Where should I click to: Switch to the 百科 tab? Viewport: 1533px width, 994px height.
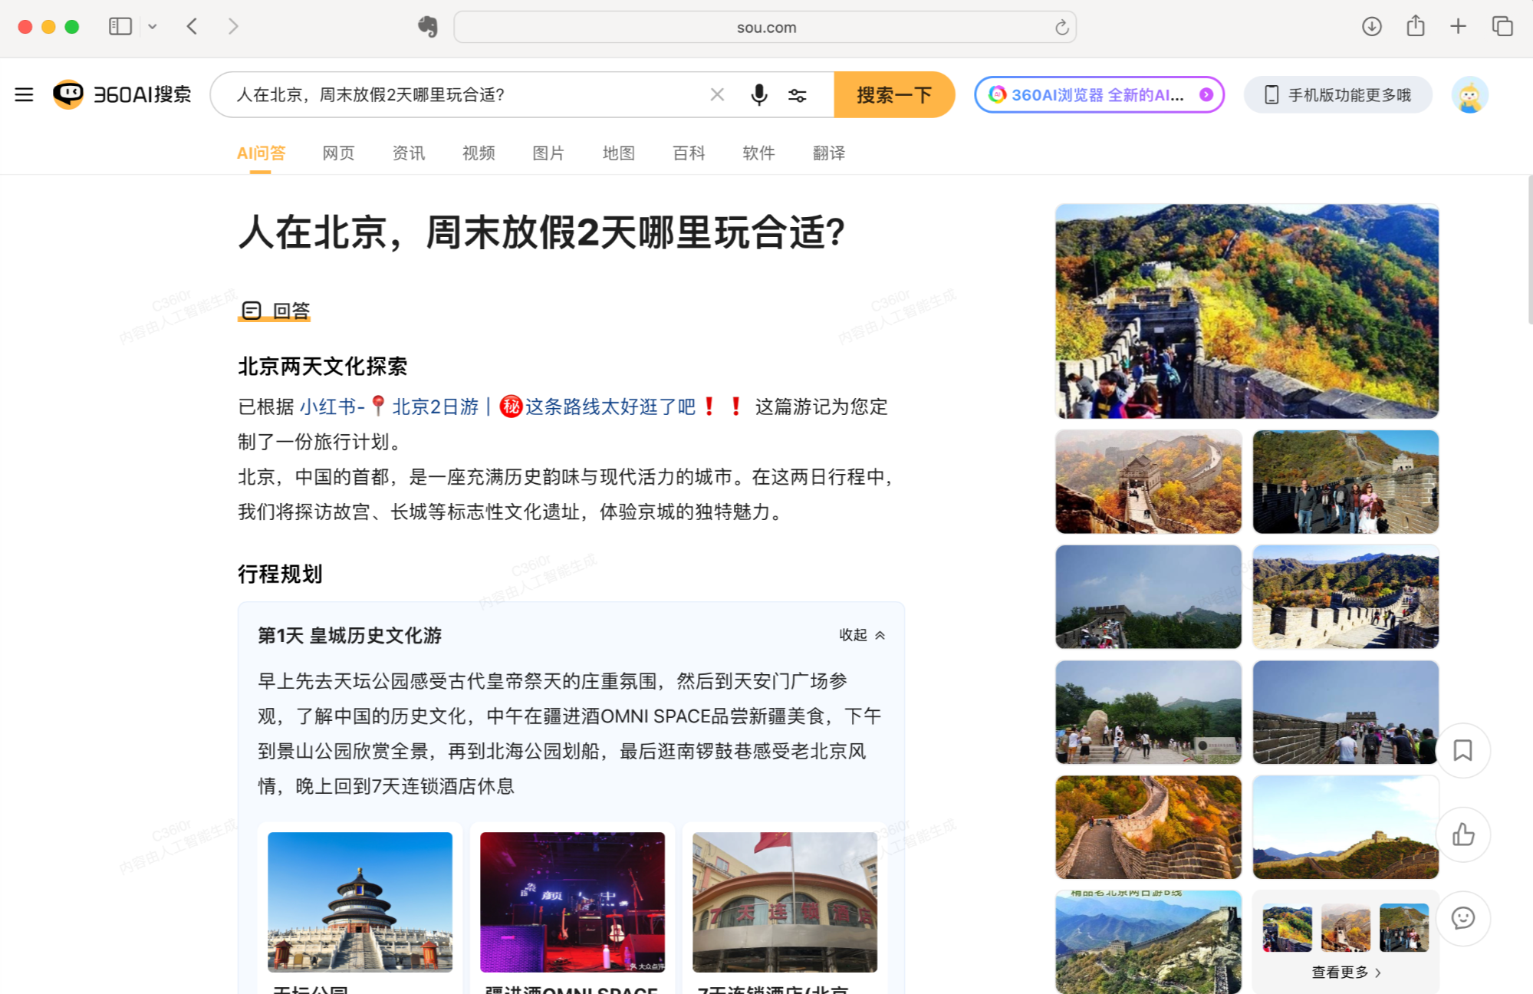click(689, 153)
